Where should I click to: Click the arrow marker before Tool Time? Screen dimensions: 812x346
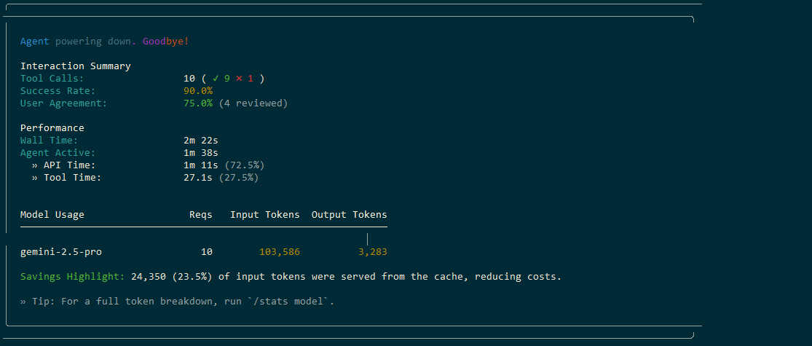35,177
